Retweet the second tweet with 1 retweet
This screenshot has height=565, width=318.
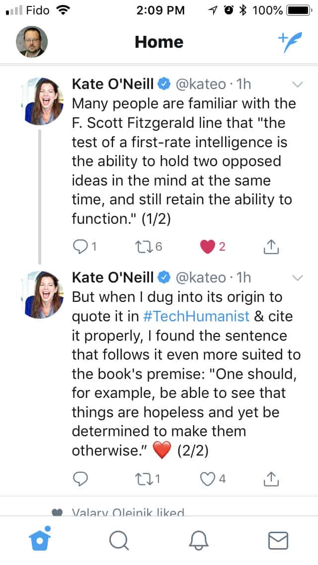click(144, 478)
